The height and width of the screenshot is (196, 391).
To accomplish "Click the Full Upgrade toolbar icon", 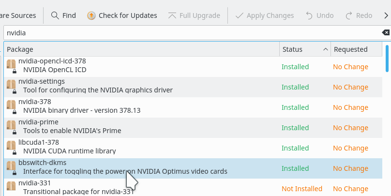I will click(172, 15).
